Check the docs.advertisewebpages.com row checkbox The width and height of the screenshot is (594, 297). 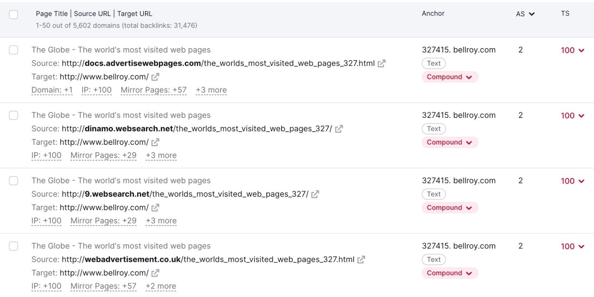click(x=13, y=50)
